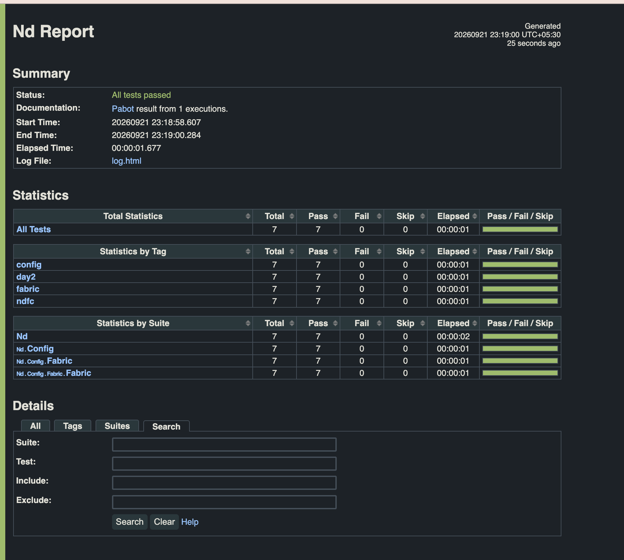Open the ndfc tag link

click(x=25, y=301)
